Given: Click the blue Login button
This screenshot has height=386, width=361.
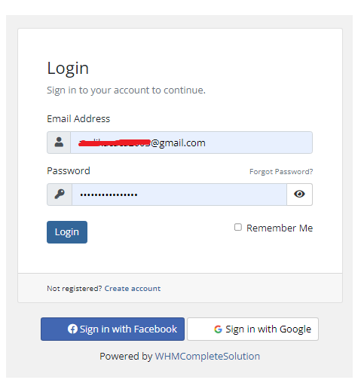Looking at the screenshot, I should pyautogui.click(x=67, y=232).
